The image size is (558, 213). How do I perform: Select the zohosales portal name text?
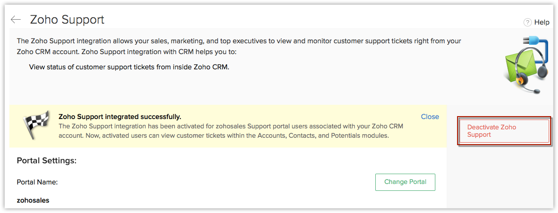click(33, 200)
